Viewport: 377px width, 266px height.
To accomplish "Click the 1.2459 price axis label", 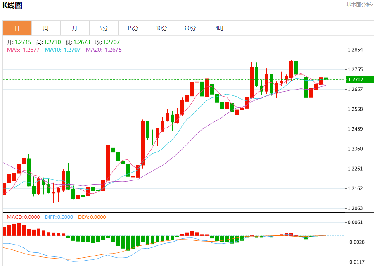I will [x=355, y=129].
